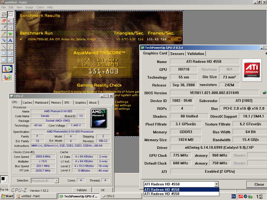Open the About tab in CPU-Z
This screenshot has height=200, width=267.
(93, 103)
